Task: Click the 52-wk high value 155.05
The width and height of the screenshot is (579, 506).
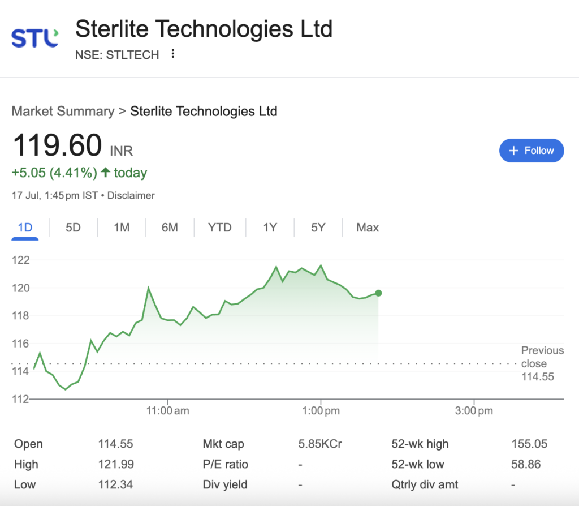Action: point(529,444)
